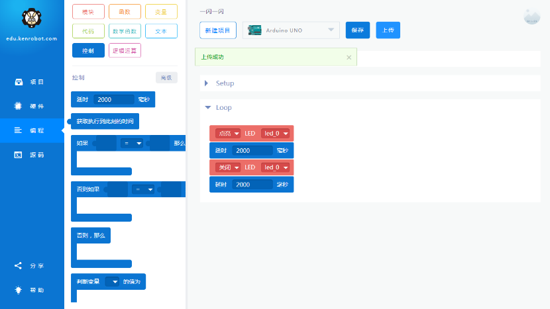
Task: Click the KenRobot logo icon
Action: tap(32, 18)
